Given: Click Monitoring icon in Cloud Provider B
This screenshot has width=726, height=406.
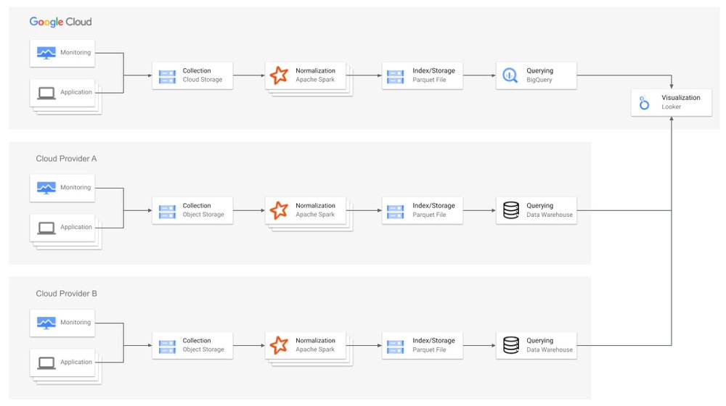Looking at the screenshot, I should (x=46, y=323).
